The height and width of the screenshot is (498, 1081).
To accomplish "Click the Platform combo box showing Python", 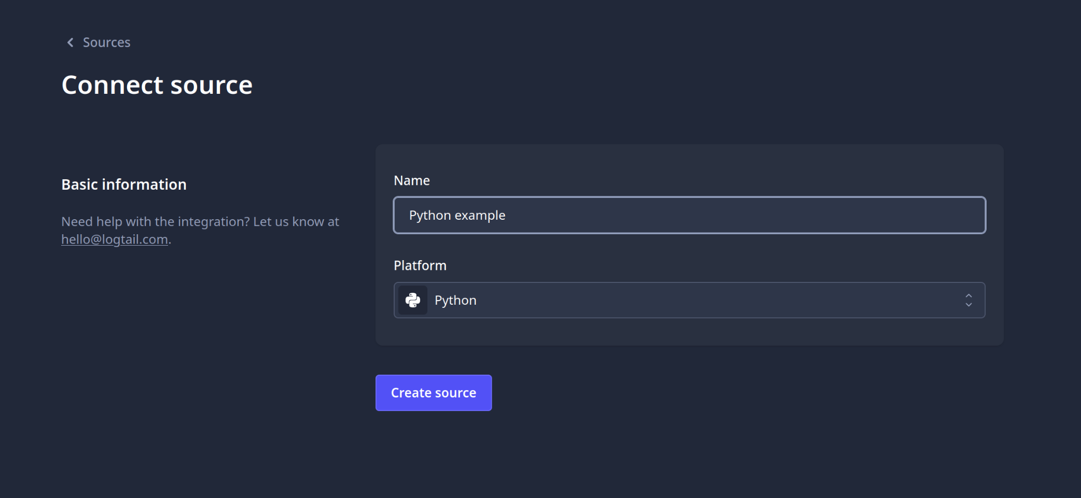I will click(689, 300).
